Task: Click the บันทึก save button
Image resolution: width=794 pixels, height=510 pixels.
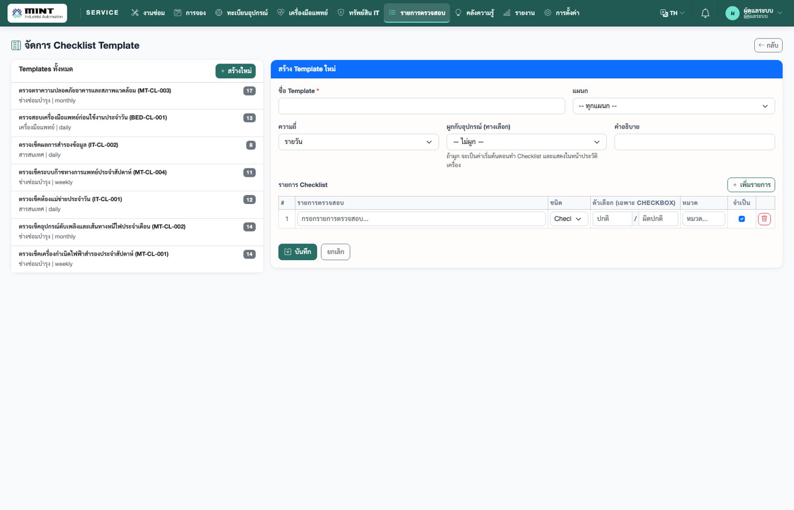Action: pyautogui.click(x=298, y=252)
